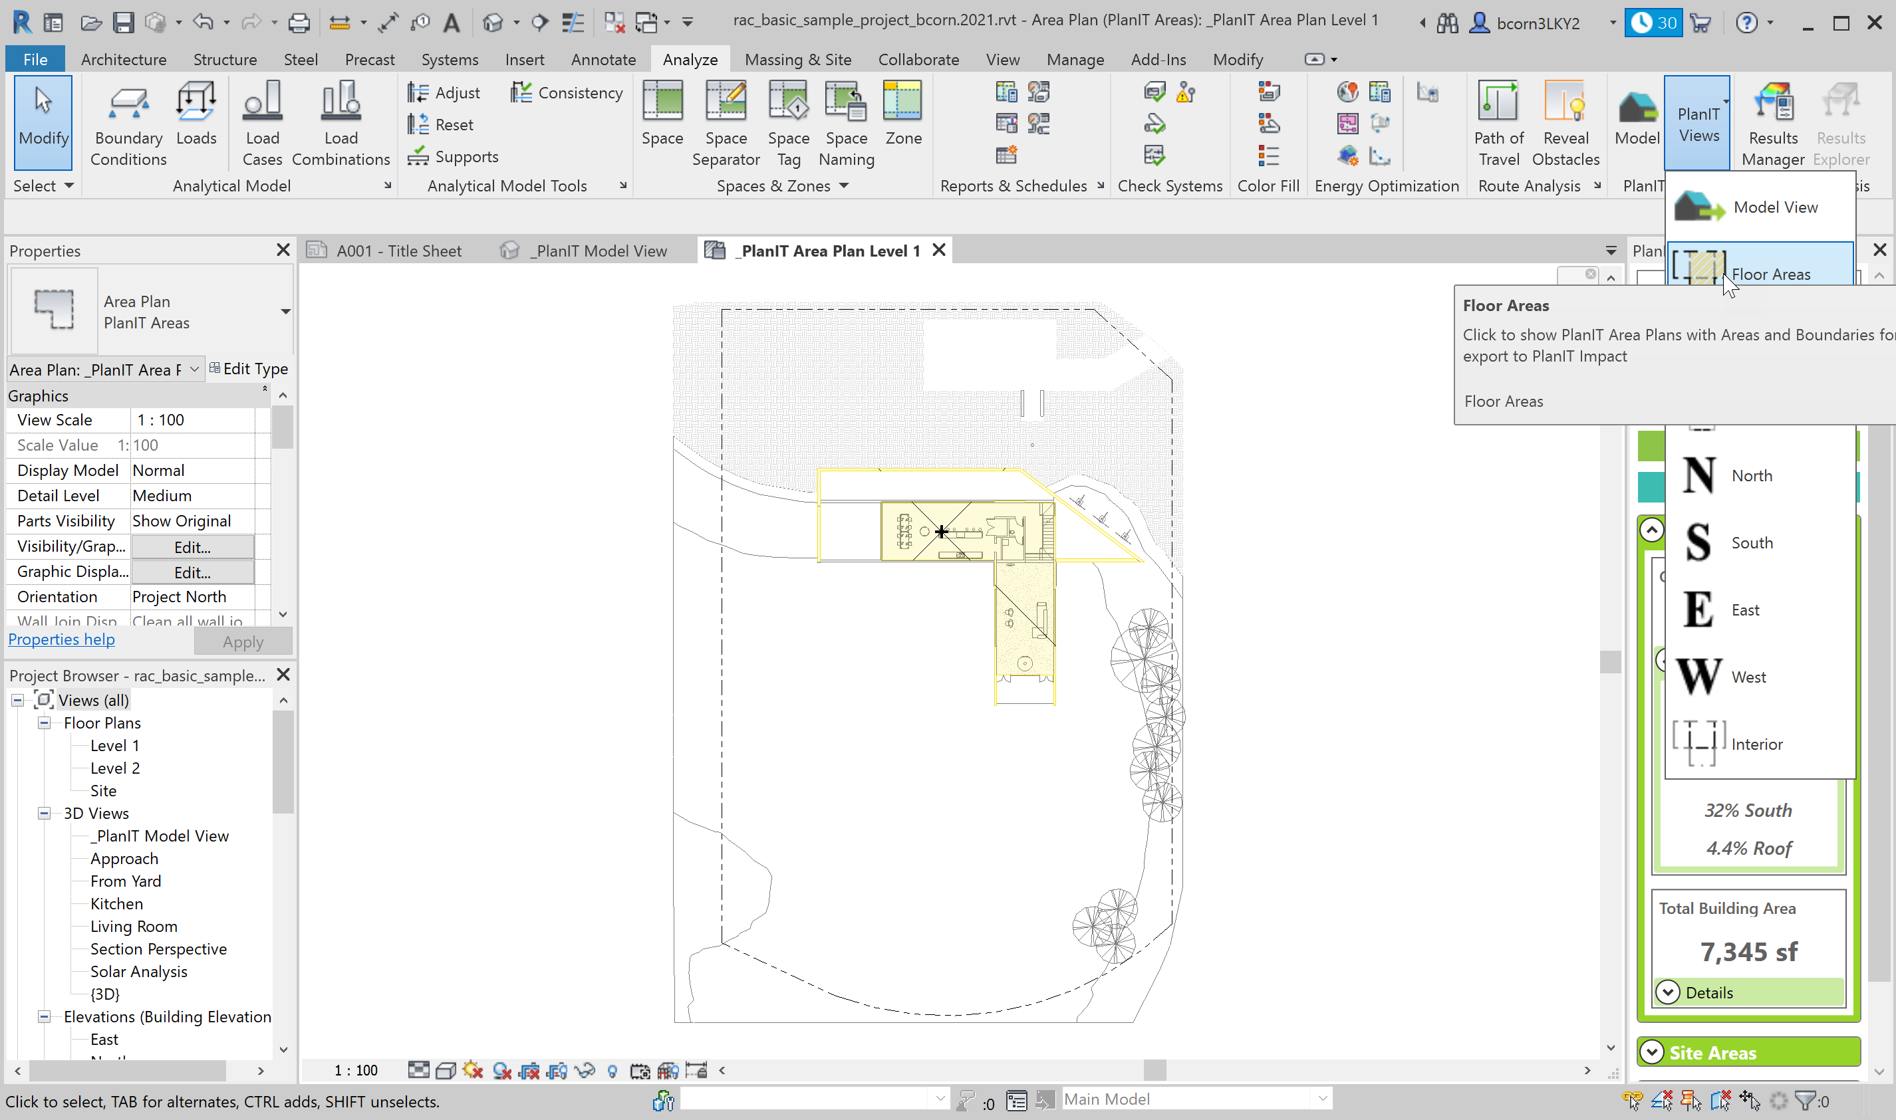1896x1120 pixels.
Task: Click the green swatch in PlanIT panel
Action: click(x=1651, y=446)
